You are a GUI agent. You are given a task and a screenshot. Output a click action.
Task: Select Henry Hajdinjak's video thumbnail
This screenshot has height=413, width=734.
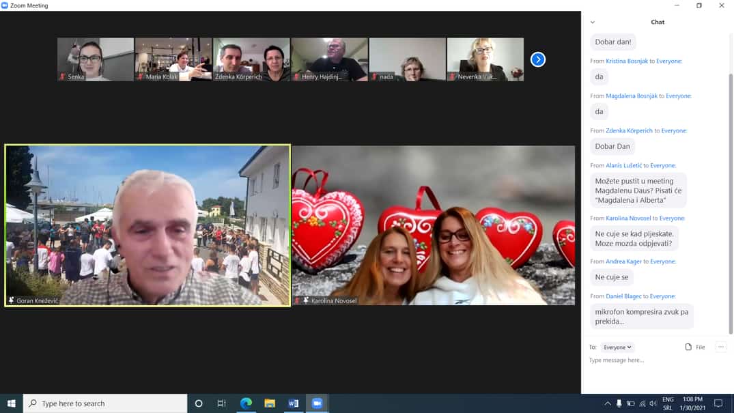click(329, 59)
